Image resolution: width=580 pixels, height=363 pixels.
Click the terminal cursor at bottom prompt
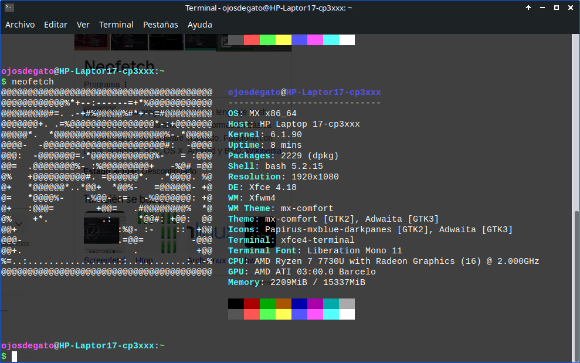coord(15,357)
